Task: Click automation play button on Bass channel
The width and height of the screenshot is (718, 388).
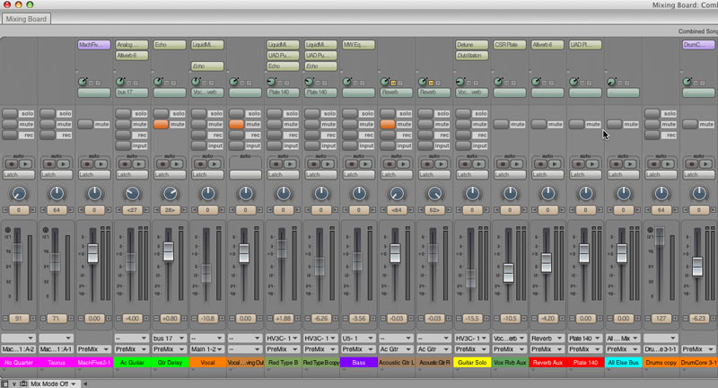Action: 366,163
